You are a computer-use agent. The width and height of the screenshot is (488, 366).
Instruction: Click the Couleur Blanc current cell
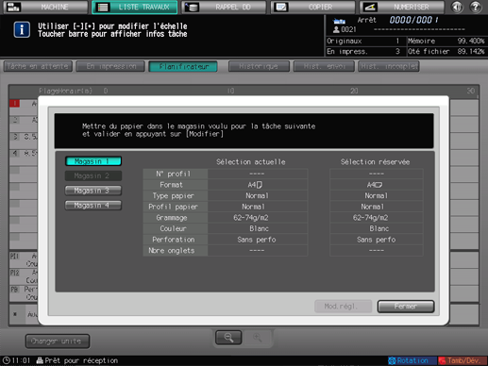click(x=258, y=228)
